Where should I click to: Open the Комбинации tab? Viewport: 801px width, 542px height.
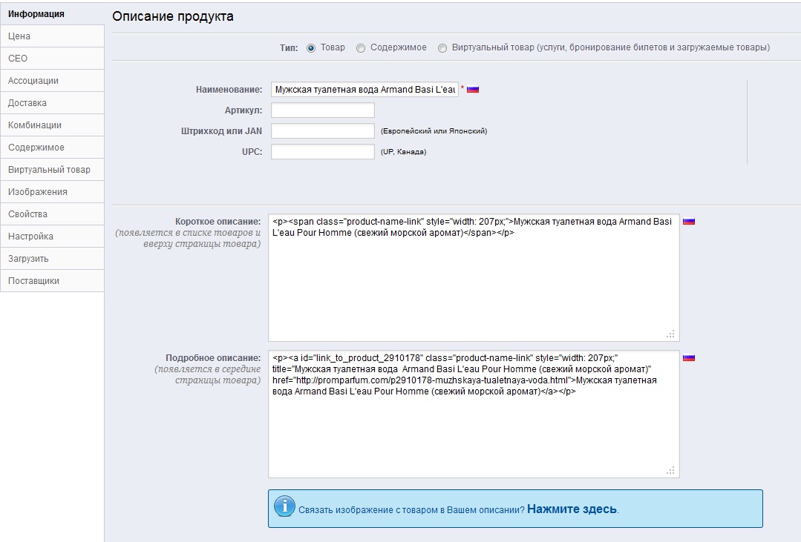pyautogui.click(x=52, y=125)
